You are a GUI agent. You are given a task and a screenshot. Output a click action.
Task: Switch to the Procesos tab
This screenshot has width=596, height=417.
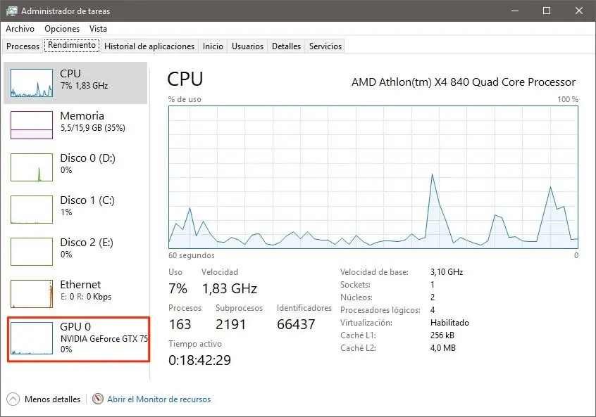(x=22, y=46)
